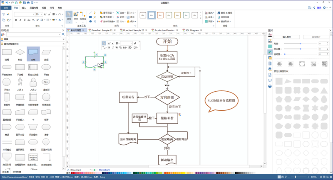This screenshot has width=333, height=180.
Task: Click the 插入图片 insert picture button
Action: 287,37
